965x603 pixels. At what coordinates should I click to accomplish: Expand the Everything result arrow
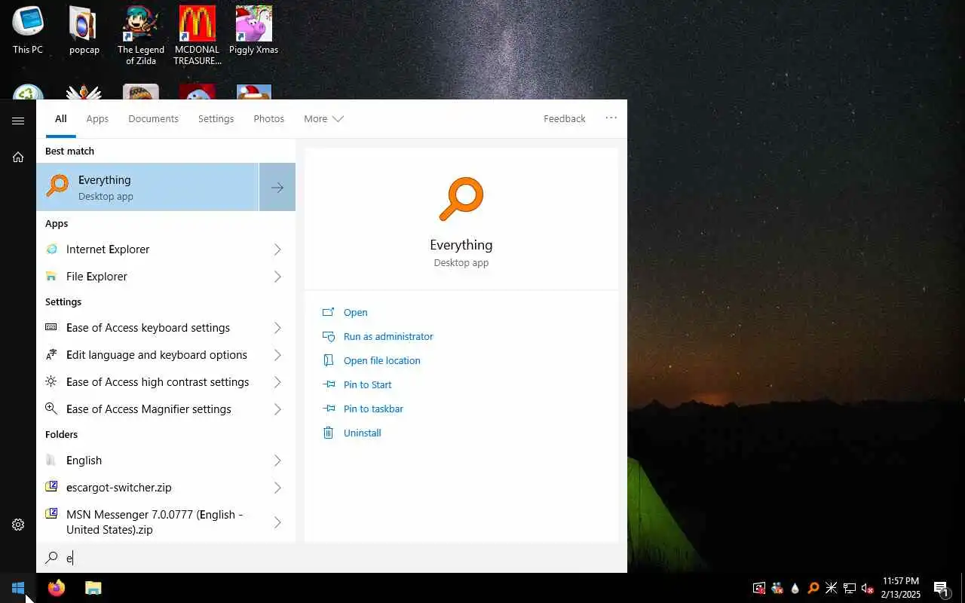(x=277, y=187)
